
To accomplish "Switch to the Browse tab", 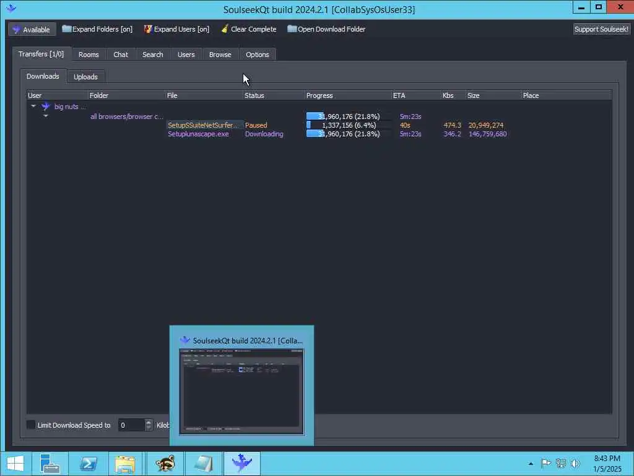I will (x=220, y=55).
